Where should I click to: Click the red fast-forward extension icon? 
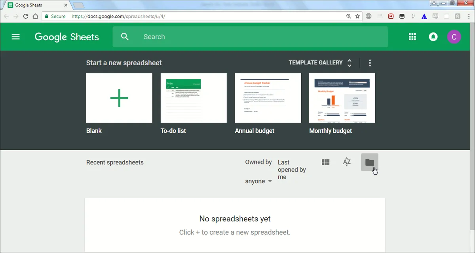[x=391, y=16]
